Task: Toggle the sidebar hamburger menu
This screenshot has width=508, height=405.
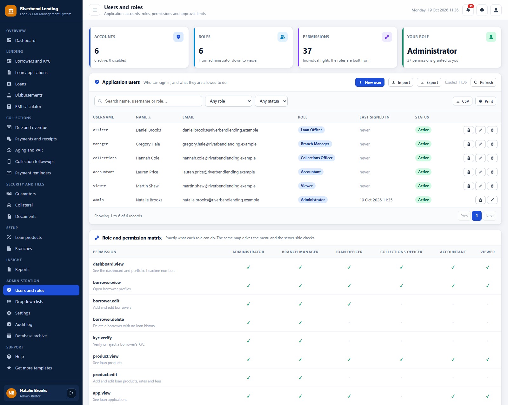Action: (x=95, y=10)
